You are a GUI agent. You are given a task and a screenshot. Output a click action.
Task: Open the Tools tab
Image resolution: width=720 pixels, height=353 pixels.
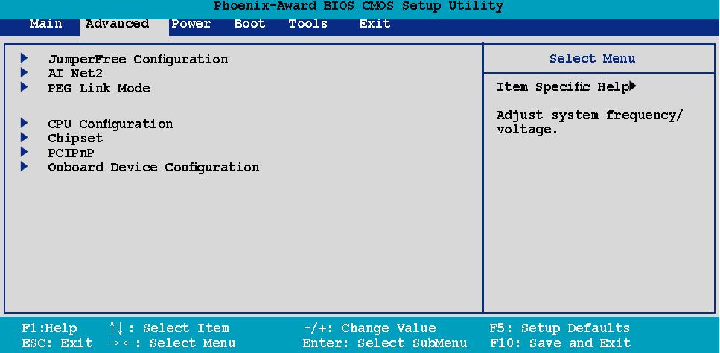[308, 24]
